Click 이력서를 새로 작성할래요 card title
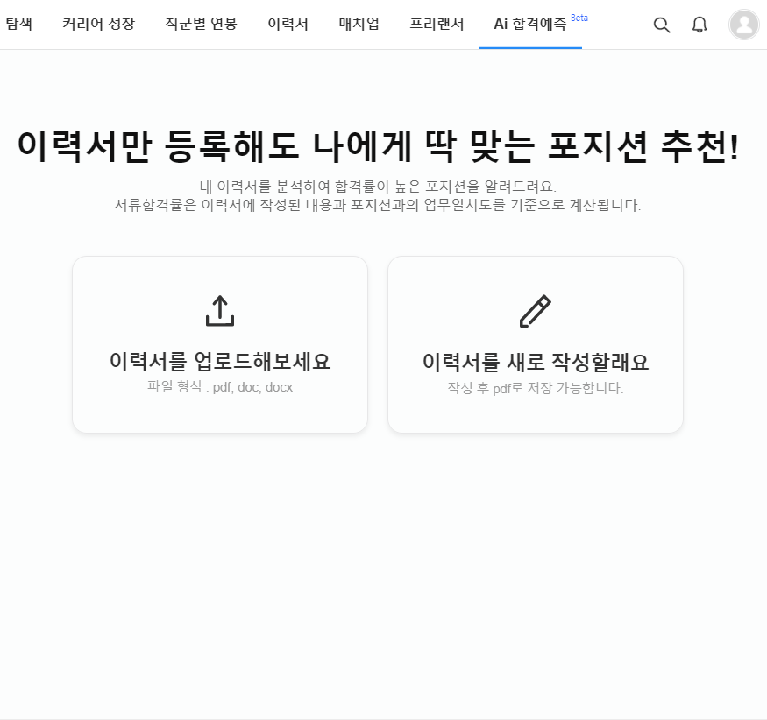The width and height of the screenshot is (767, 720). (x=536, y=363)
